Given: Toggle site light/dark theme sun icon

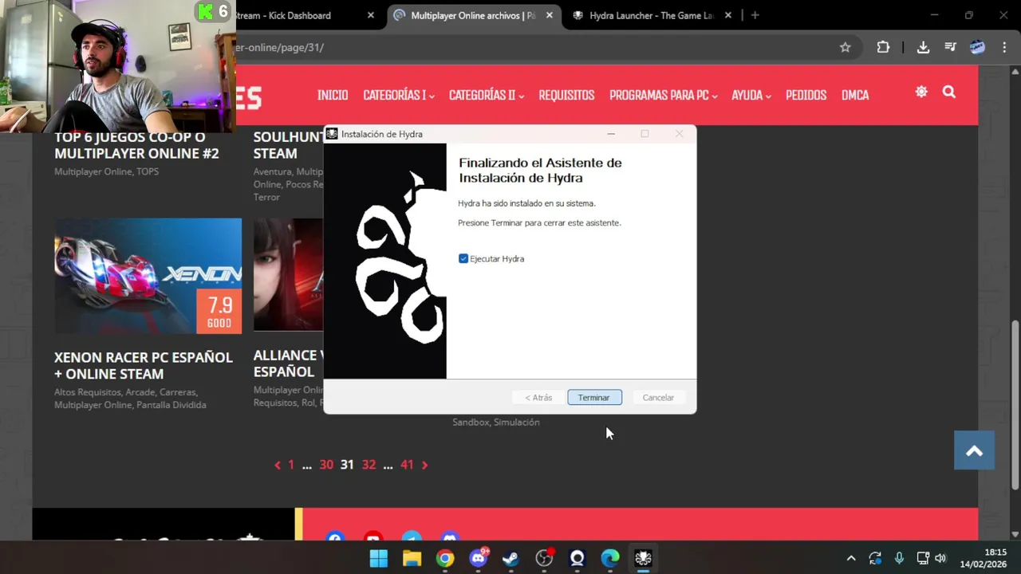Looking at the screenshot, I should [921, 92].
